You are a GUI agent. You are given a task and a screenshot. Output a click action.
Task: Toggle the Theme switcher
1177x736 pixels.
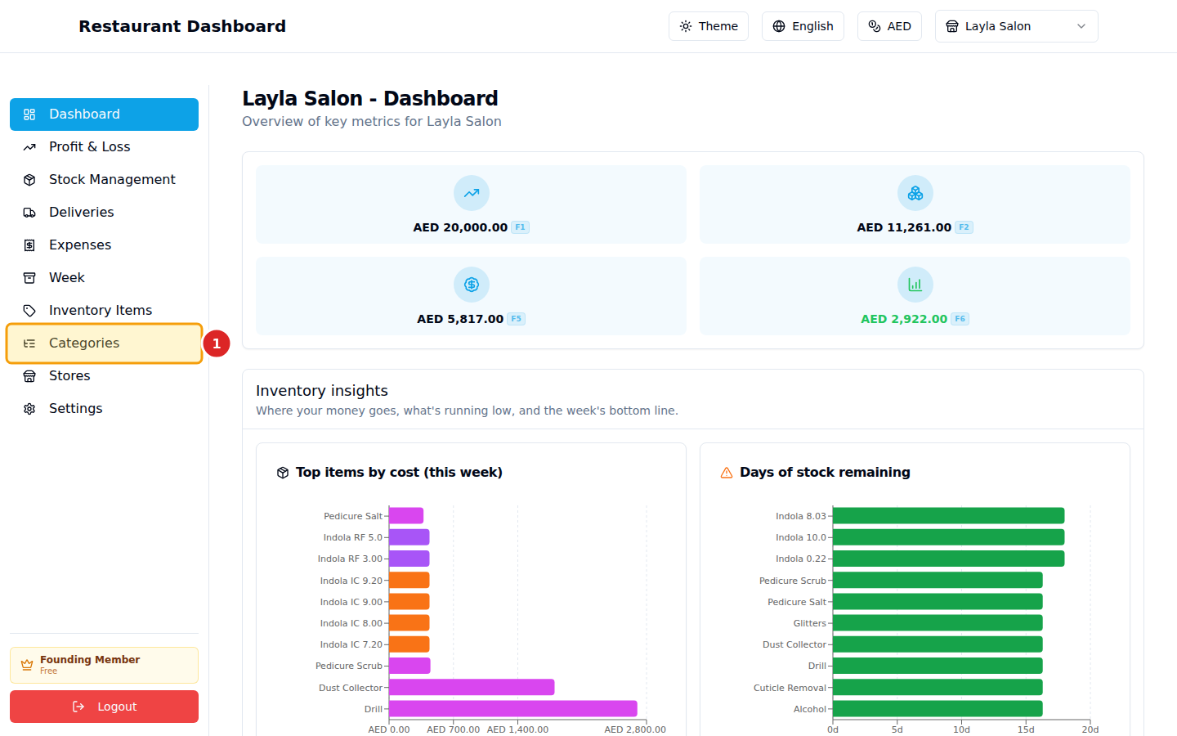tap(708, 26)
